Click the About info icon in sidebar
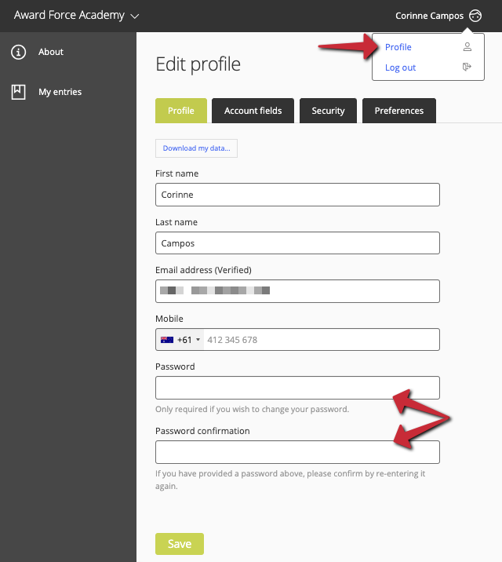The width and height of the screenshot is (502, 562). pos(18,52)
